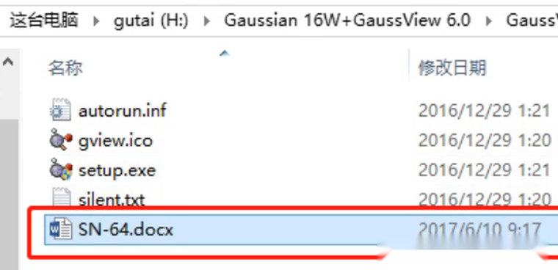Click the SN-64.docx file name

[x=126, y=230]
